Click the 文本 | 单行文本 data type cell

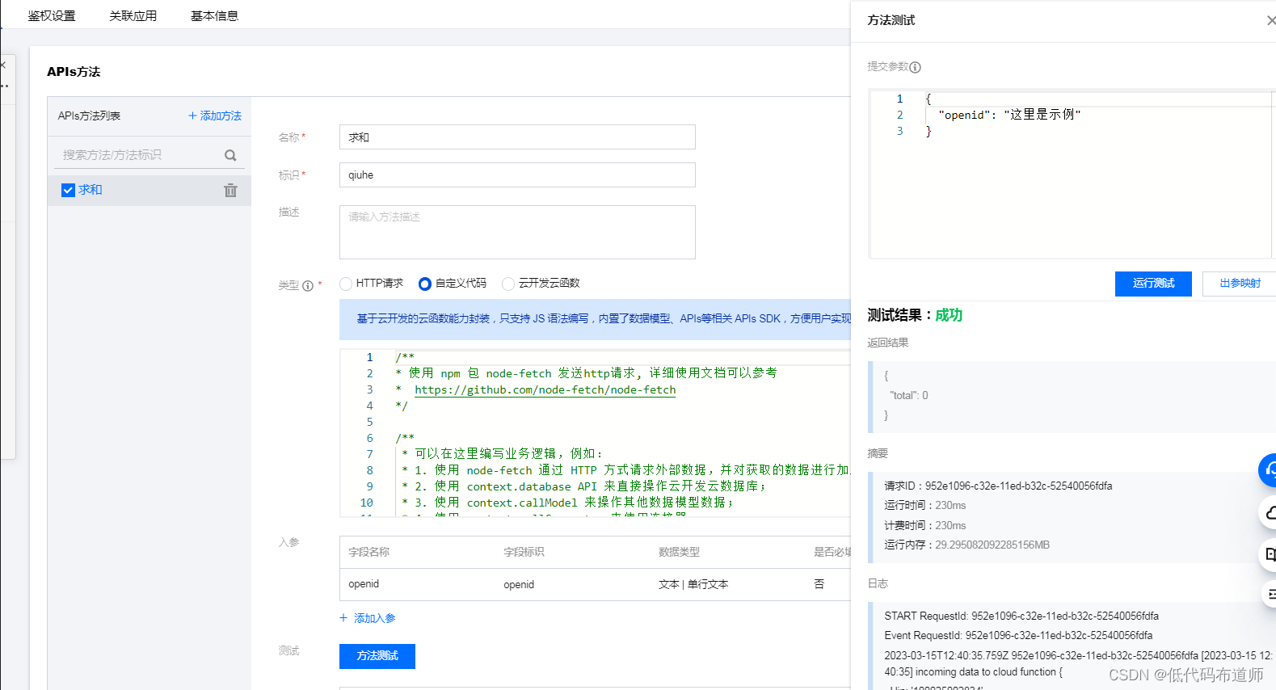(693, 584)
